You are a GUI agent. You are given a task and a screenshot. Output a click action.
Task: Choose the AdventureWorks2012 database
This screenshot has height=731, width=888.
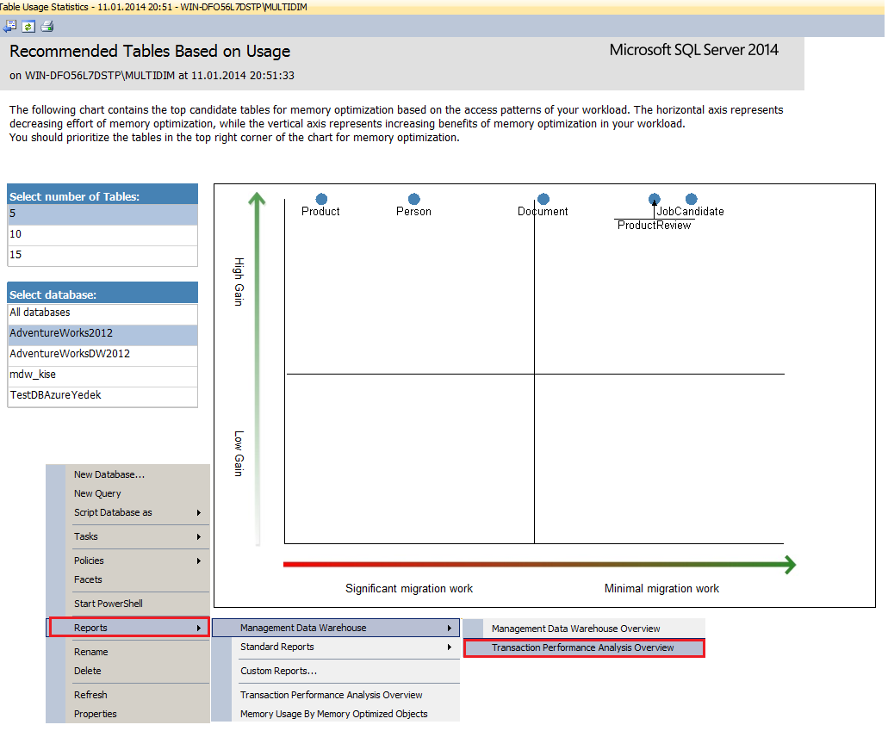pos(102,333)
